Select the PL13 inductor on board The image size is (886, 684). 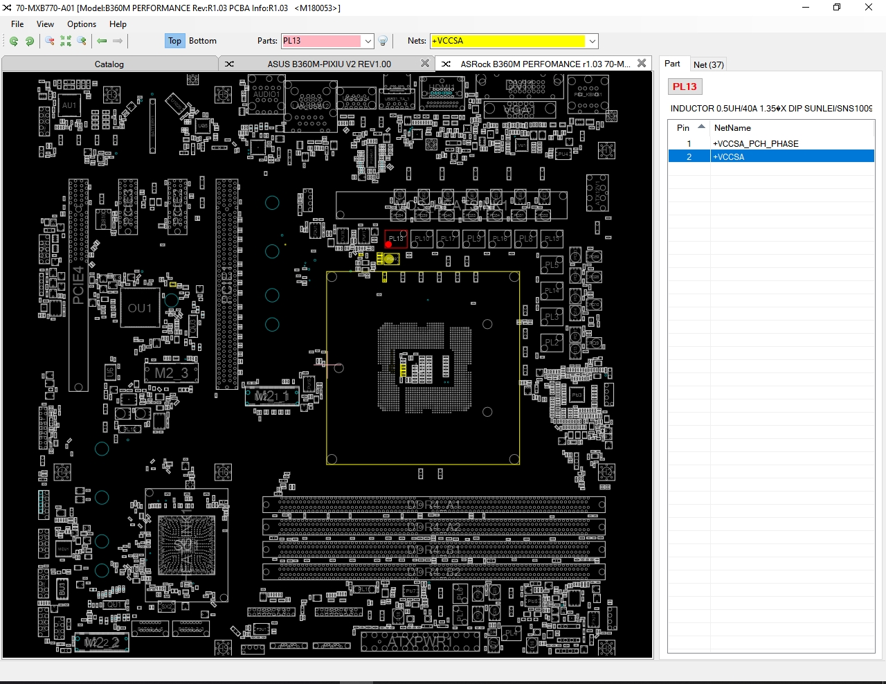[x=396, y=239]
